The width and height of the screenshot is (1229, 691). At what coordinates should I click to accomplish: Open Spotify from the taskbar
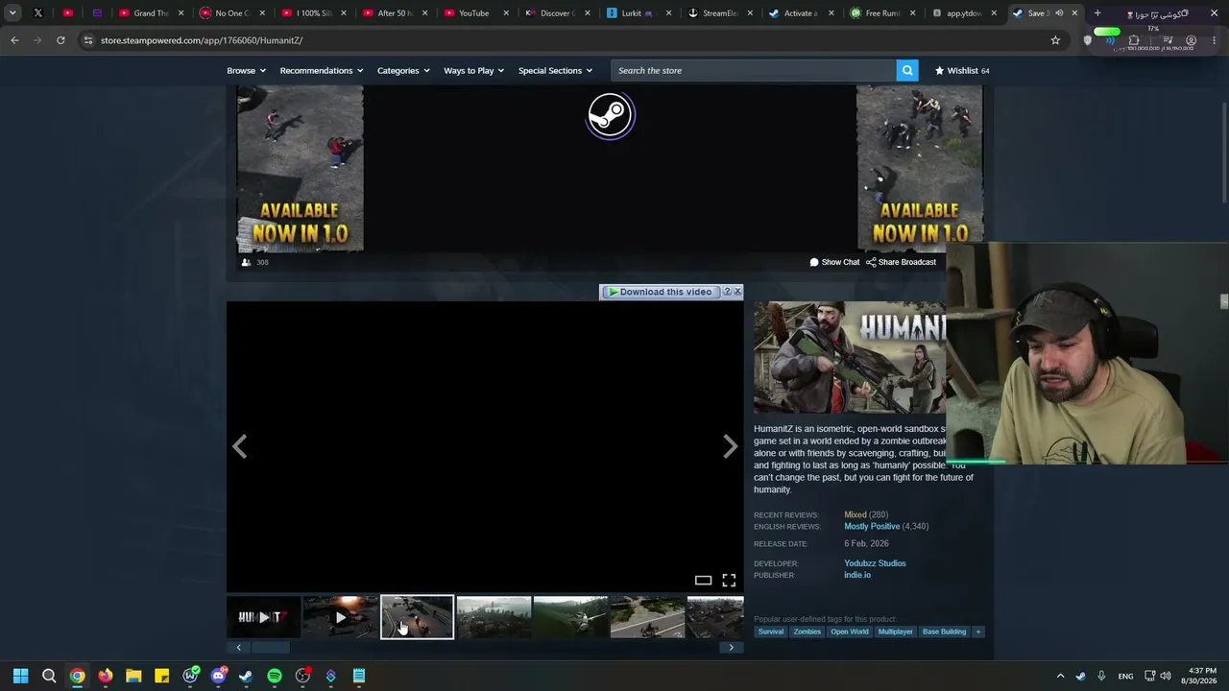click(x=275, y=676)
